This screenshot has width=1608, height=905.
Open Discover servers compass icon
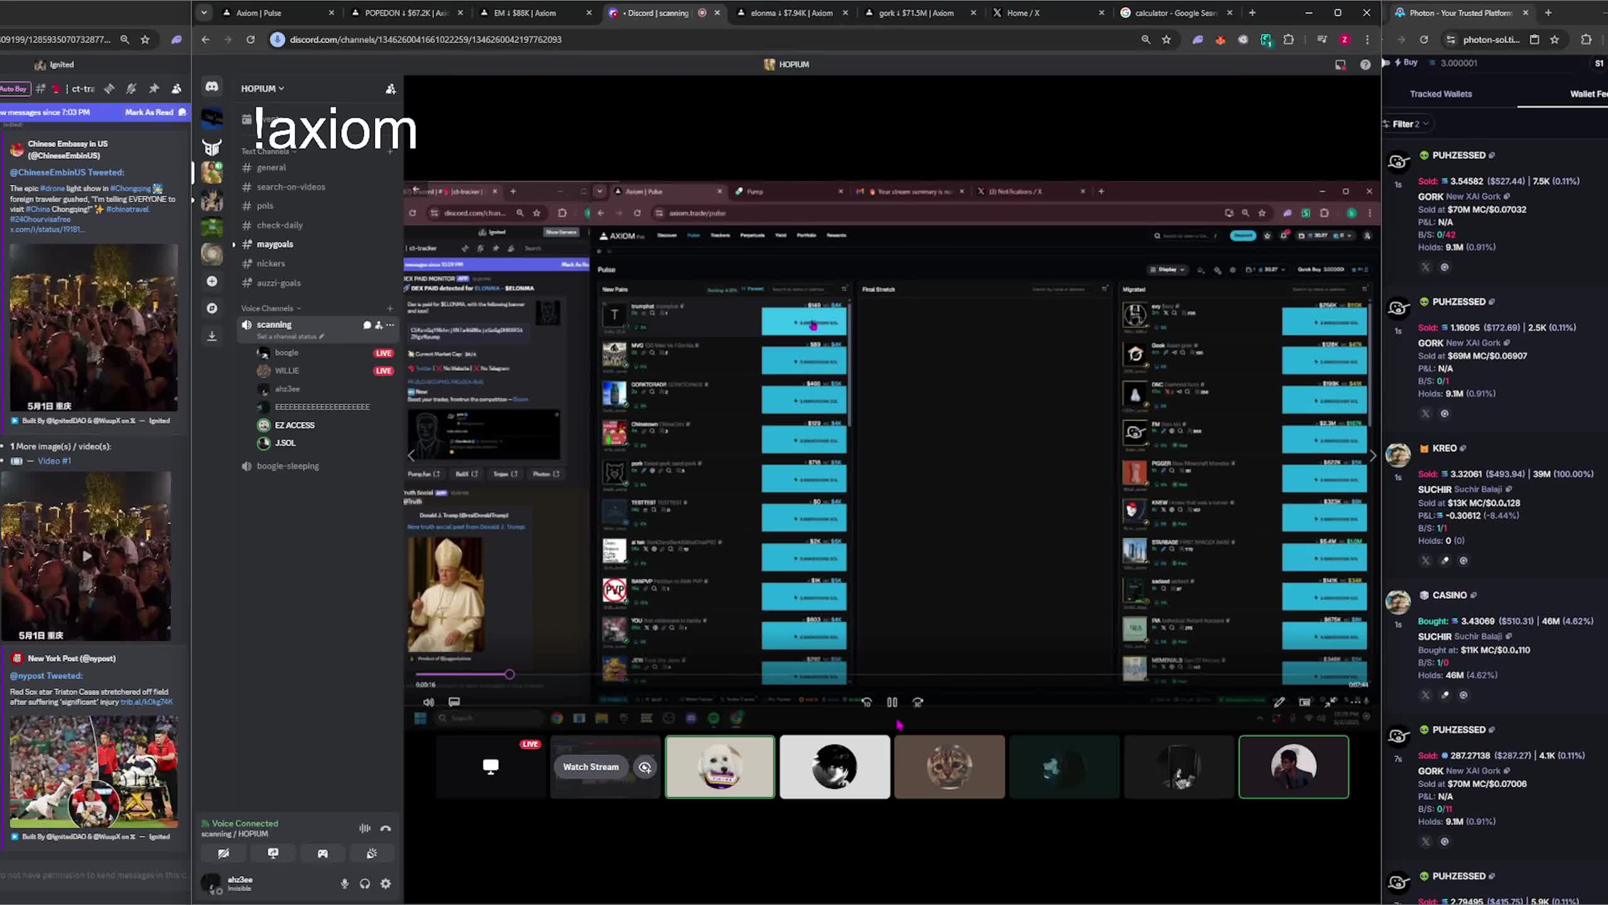pos(212,308)
